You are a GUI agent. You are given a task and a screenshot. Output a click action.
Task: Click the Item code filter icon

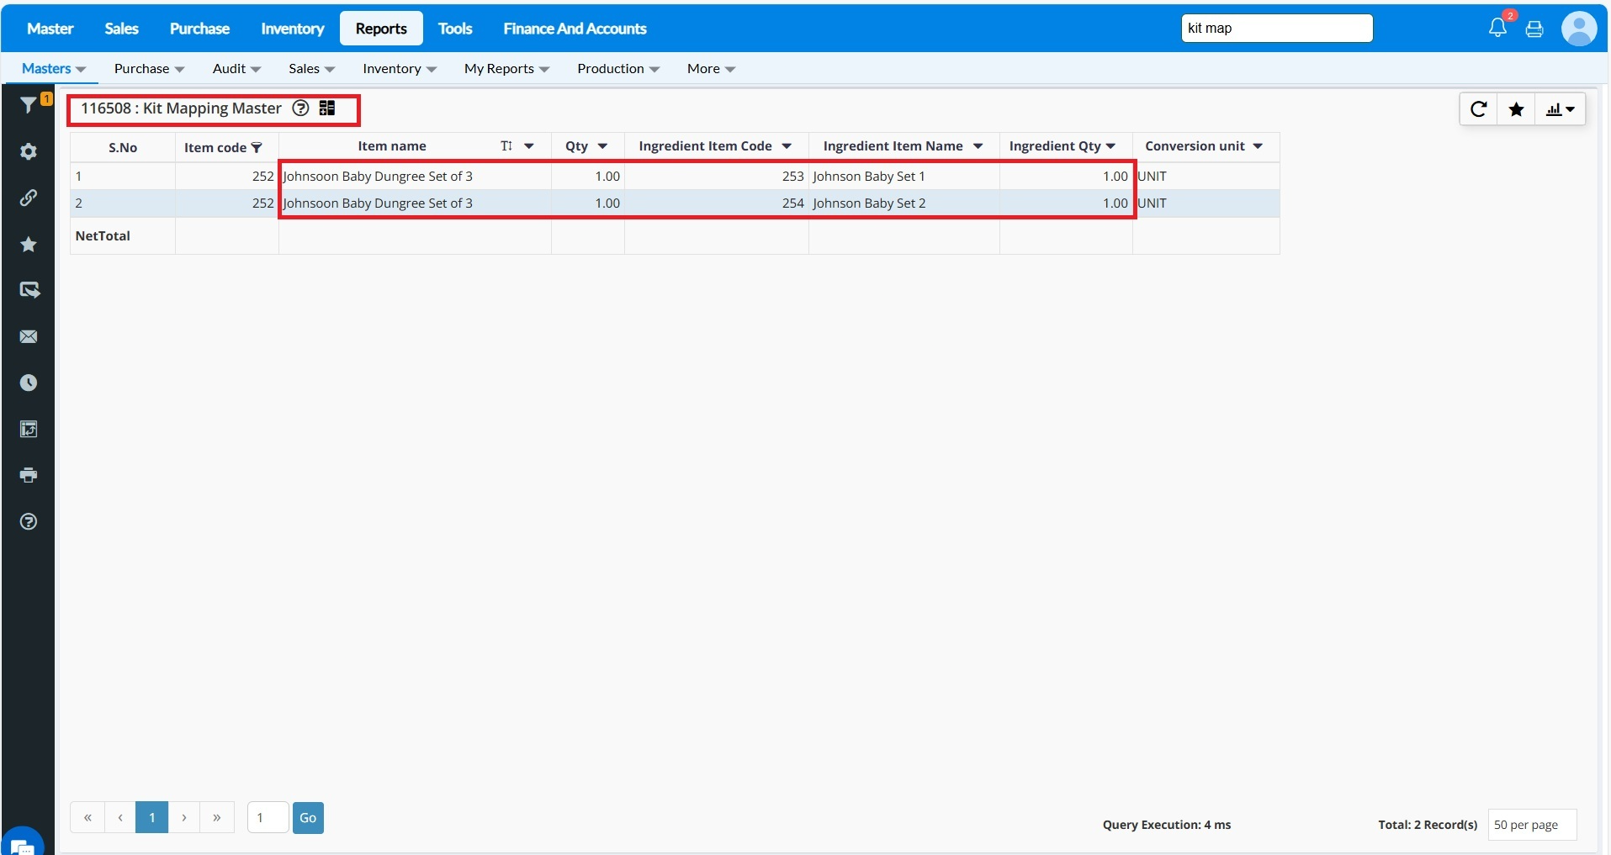[x=257, y=148]
